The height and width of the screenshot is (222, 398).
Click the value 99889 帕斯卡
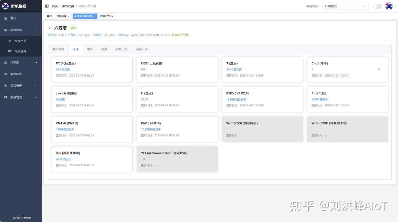(320, 99)
